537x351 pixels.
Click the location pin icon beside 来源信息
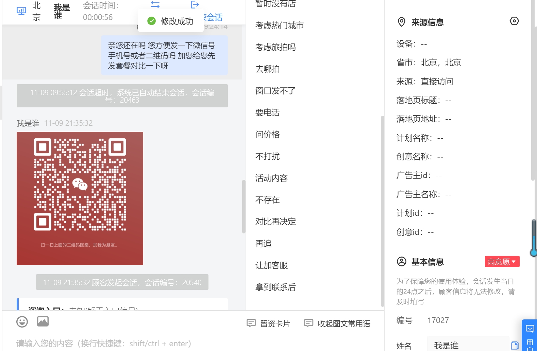click(x=402, y=22)
